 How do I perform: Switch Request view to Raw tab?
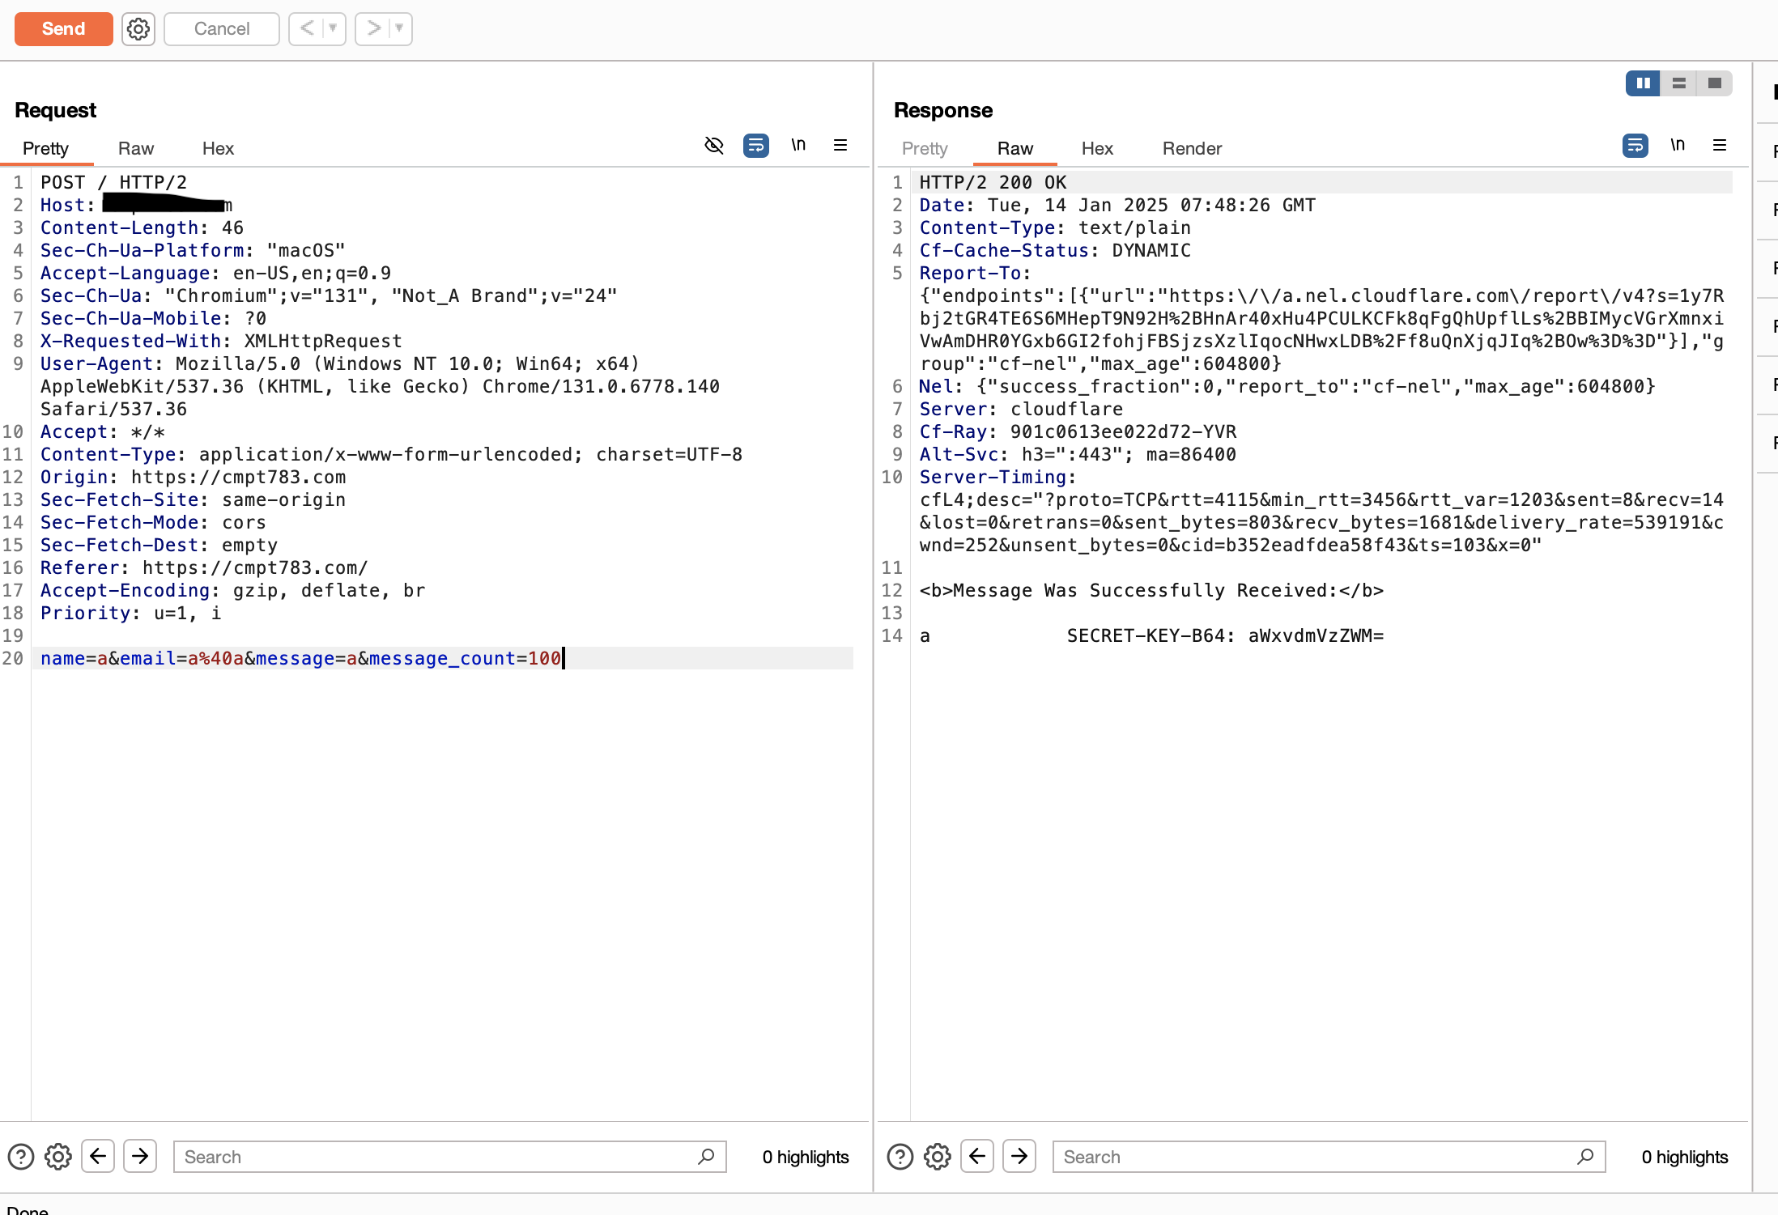pos(135,149)
